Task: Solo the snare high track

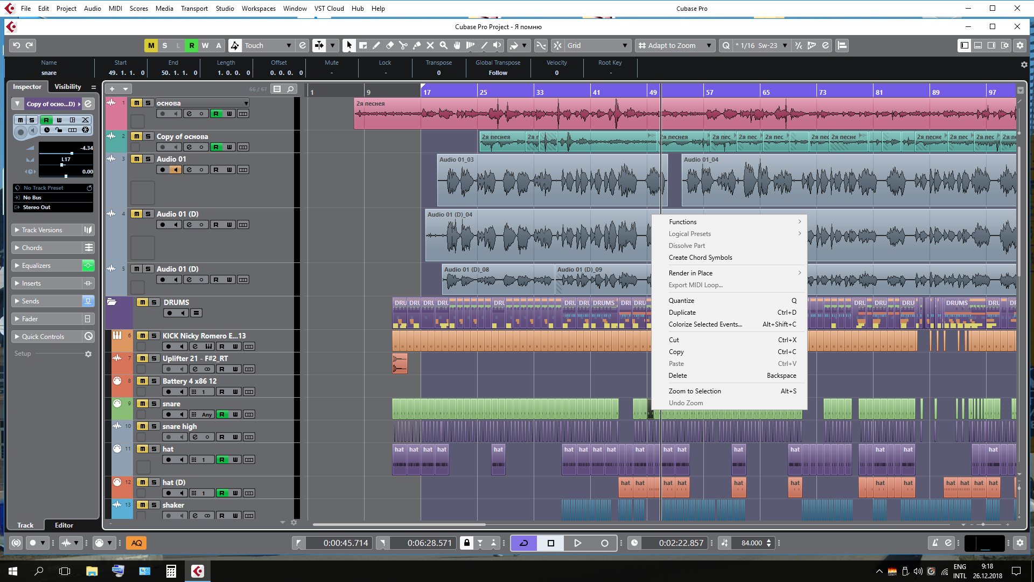Action: (154, 426)
